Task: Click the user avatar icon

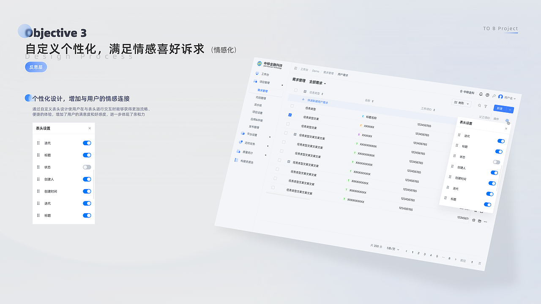Action: tap(500, 97)
